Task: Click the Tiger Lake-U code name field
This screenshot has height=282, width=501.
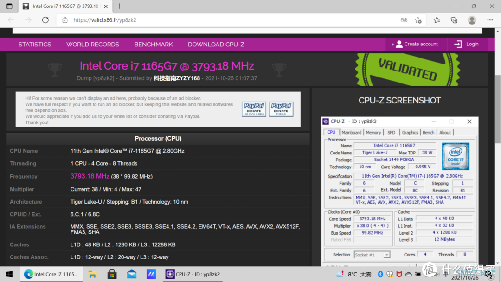Action: [375, 153]
